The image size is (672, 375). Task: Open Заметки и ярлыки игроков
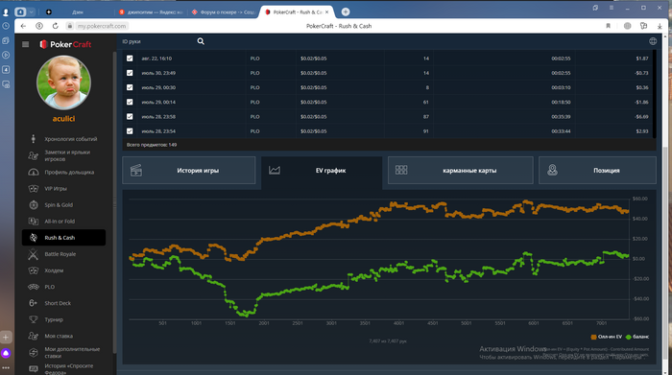coord(64,155)
